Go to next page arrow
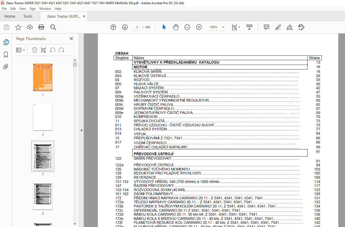Viewport: 345px width, 227px height. point(125,27)
